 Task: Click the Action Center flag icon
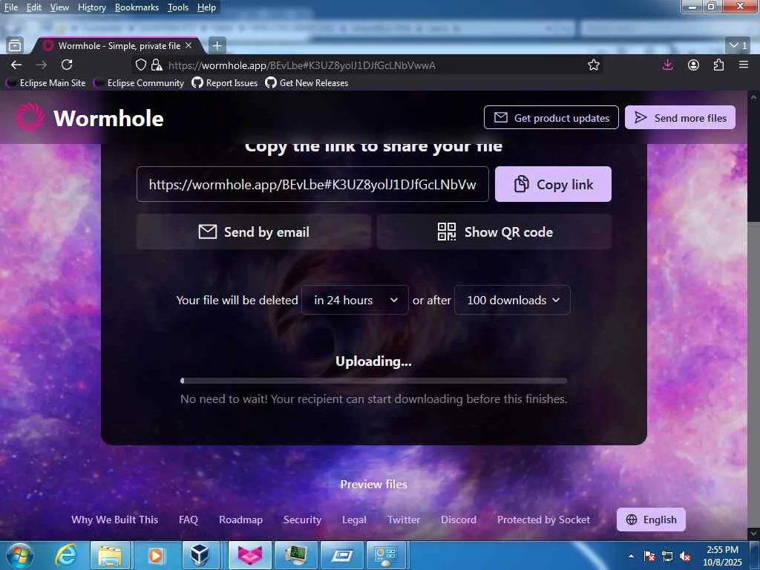pyautogui.click(x=649, y=556)
